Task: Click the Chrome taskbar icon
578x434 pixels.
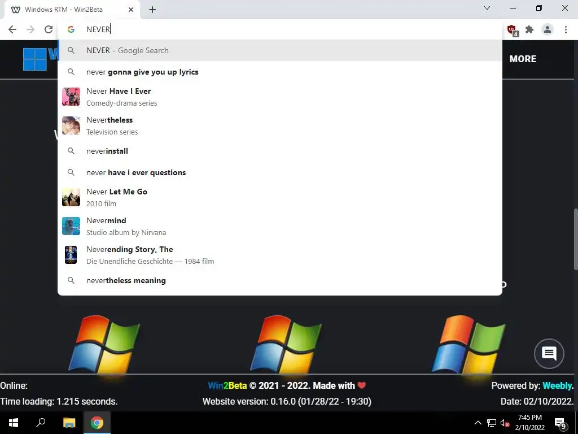Action: [x=97, y=423]
